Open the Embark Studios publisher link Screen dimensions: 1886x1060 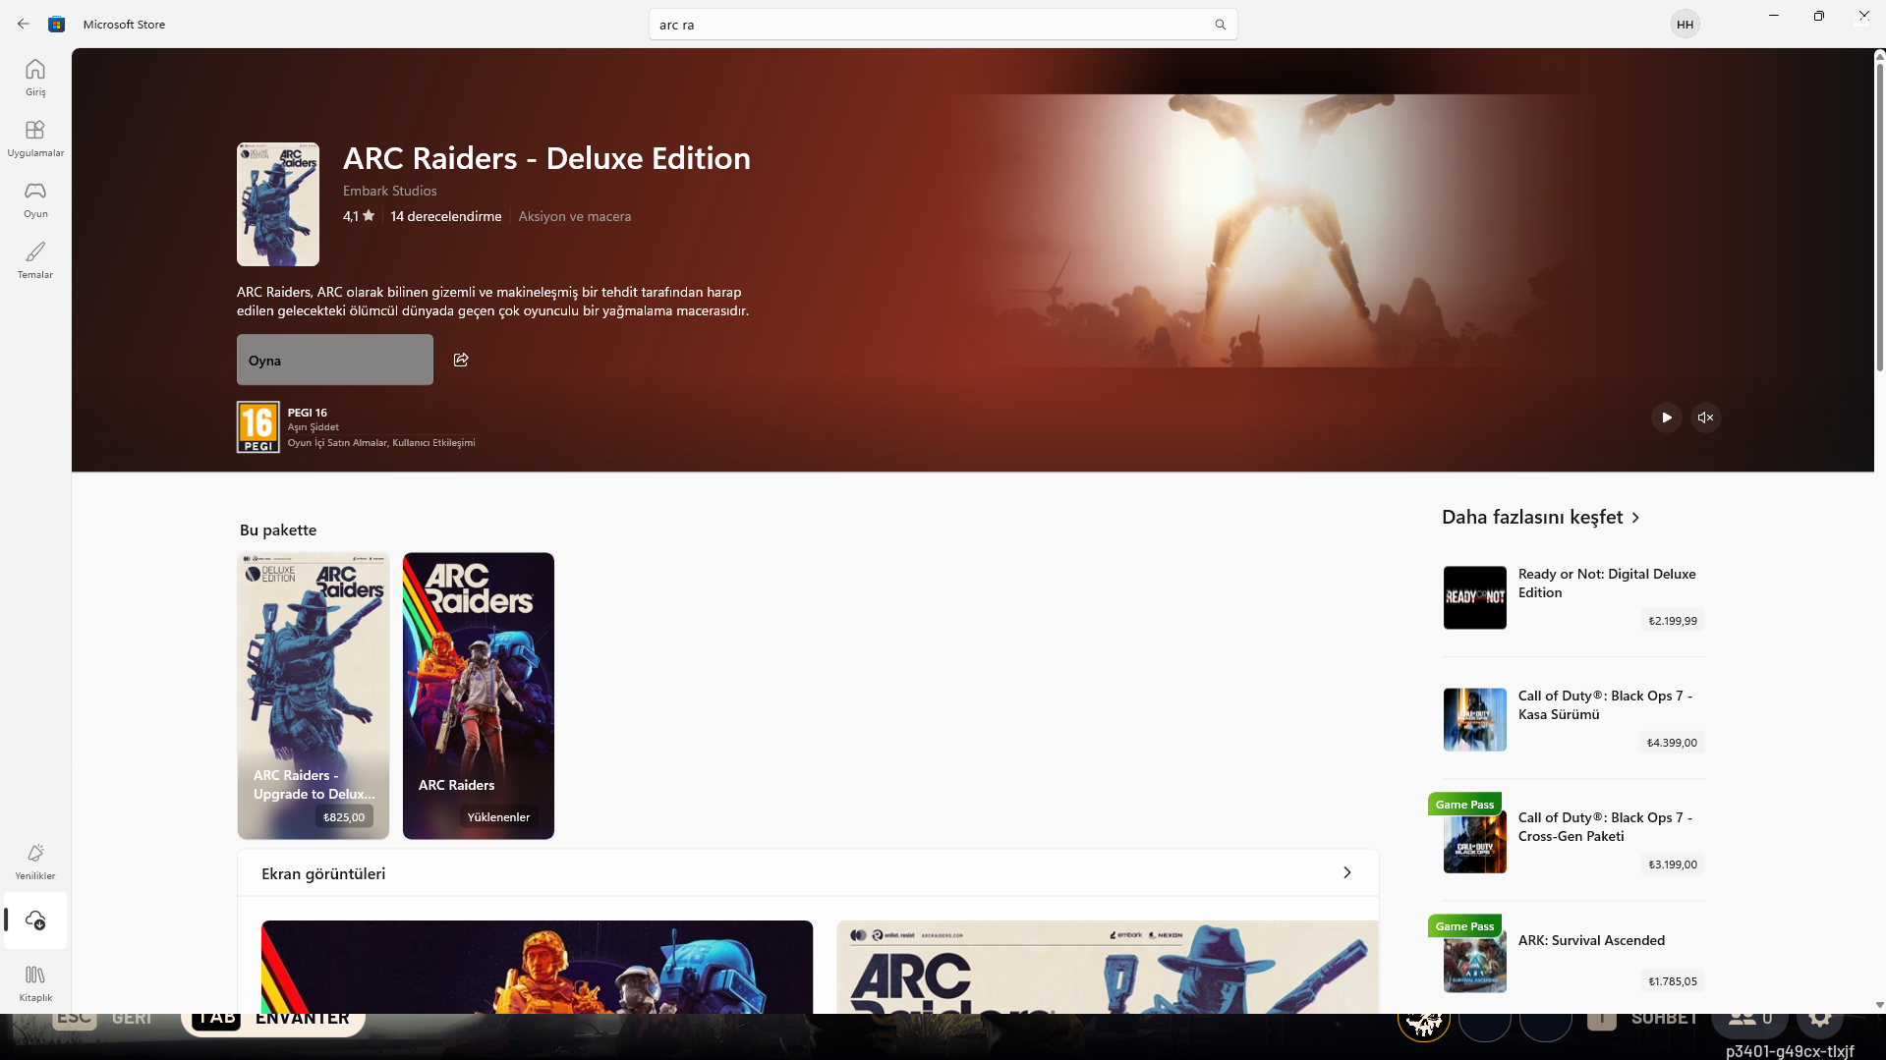point(390,191)
